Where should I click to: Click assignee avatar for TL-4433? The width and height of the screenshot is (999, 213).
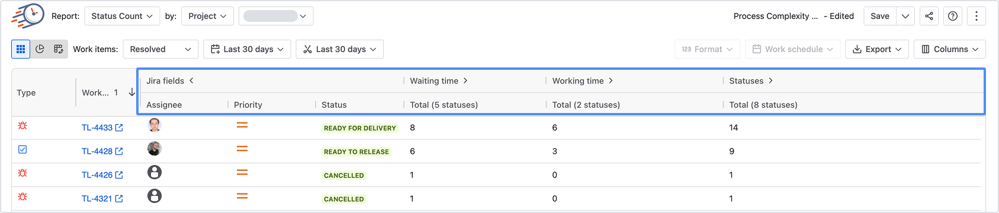click(x=155, y=125)
